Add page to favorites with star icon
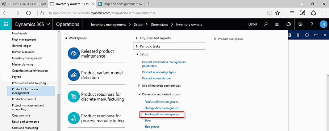 click(x=278, y=13)
